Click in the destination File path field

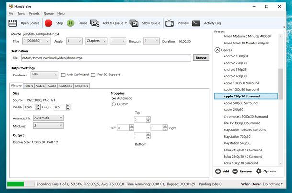(x=106, y=58)
